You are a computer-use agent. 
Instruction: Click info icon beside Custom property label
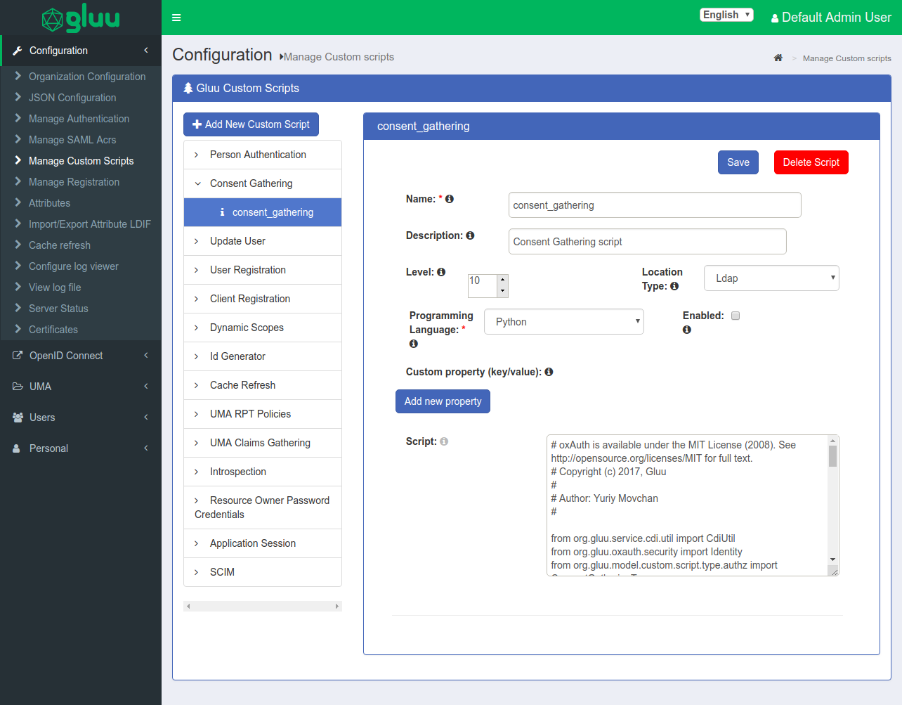click(x=549, y=372)
